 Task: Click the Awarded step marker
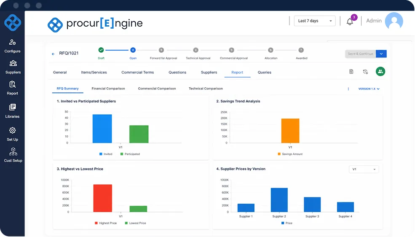(x=301, y=50)
